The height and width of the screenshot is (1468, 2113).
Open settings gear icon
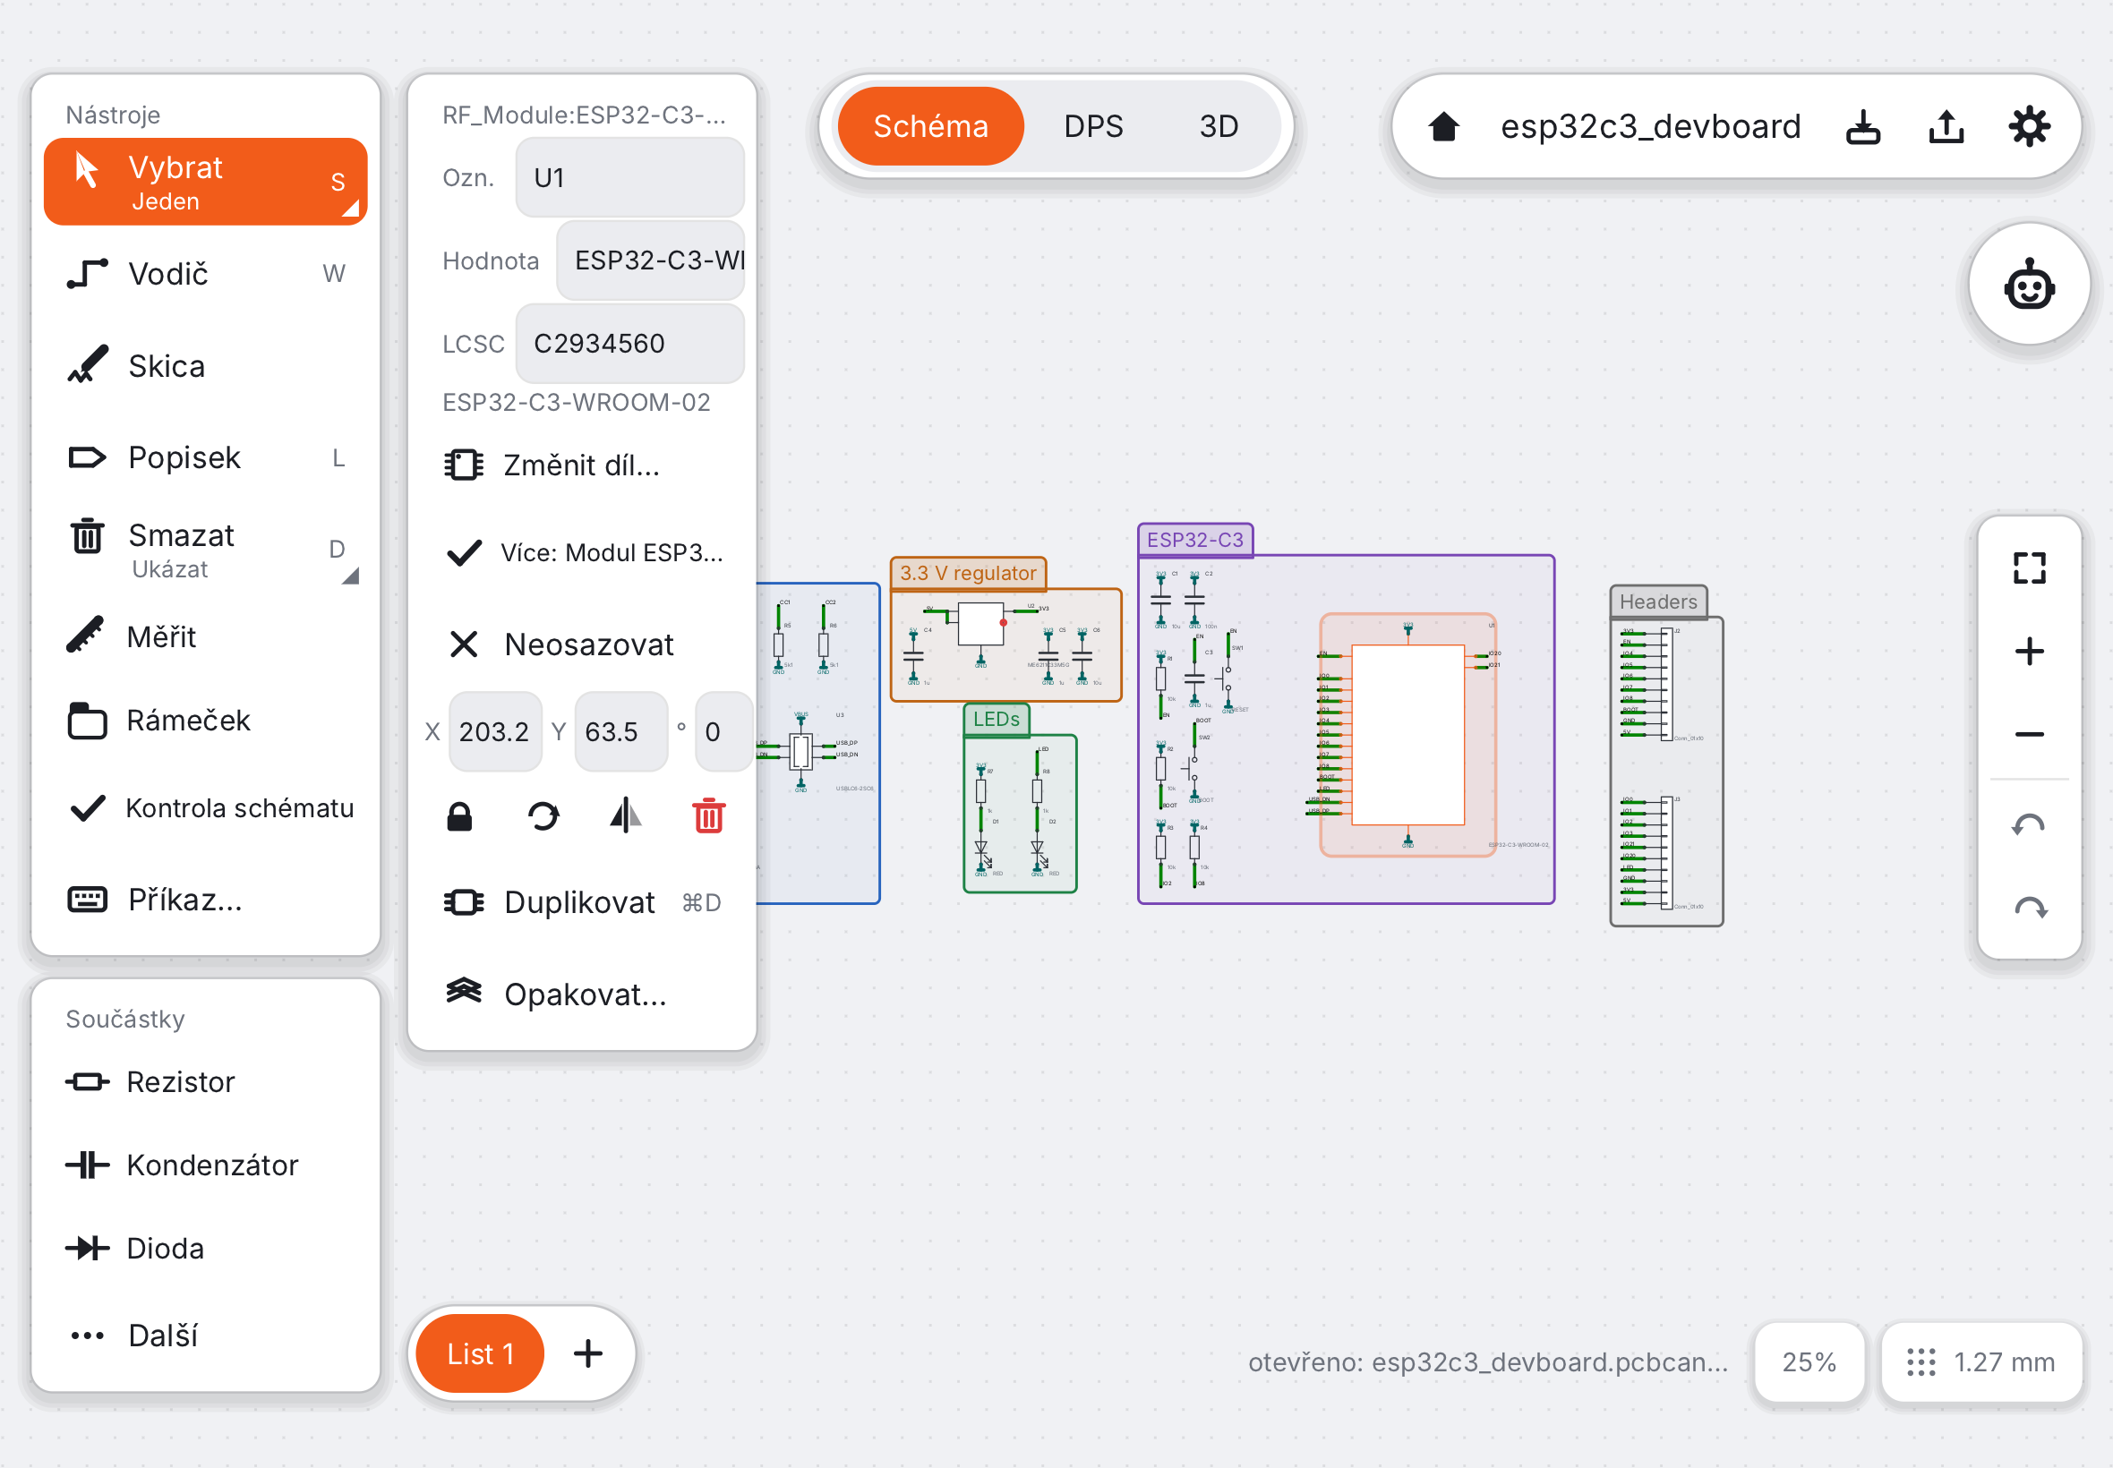coord(2028,126)
